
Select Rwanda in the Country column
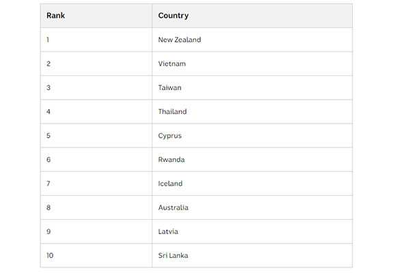point(172,160)
